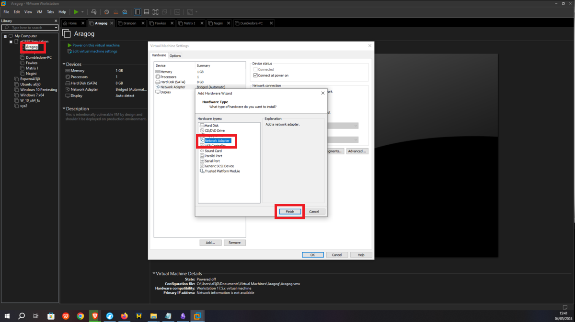The width and height of the screenshot is (575, 322).
Task: Click Send Ctrl+Alt+Del toolbar icon
Action: [x=94, y=11]
